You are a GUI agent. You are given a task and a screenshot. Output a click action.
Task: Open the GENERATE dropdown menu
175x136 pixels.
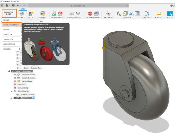(128, 17)
